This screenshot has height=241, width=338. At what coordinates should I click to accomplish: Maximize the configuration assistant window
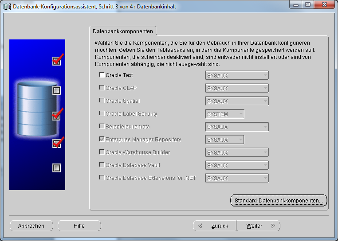click(307, 4)
